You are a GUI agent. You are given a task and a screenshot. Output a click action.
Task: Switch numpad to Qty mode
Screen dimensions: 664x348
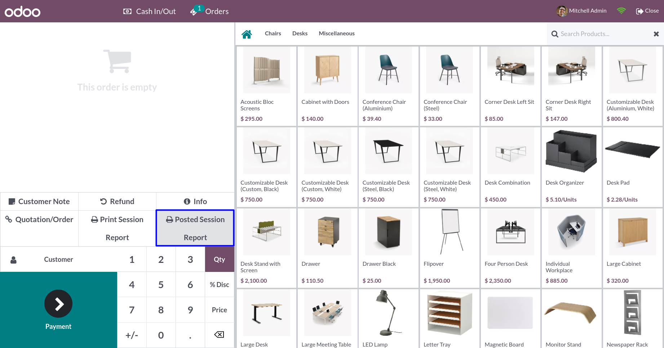pyautogui.click(x=220, y=259)
